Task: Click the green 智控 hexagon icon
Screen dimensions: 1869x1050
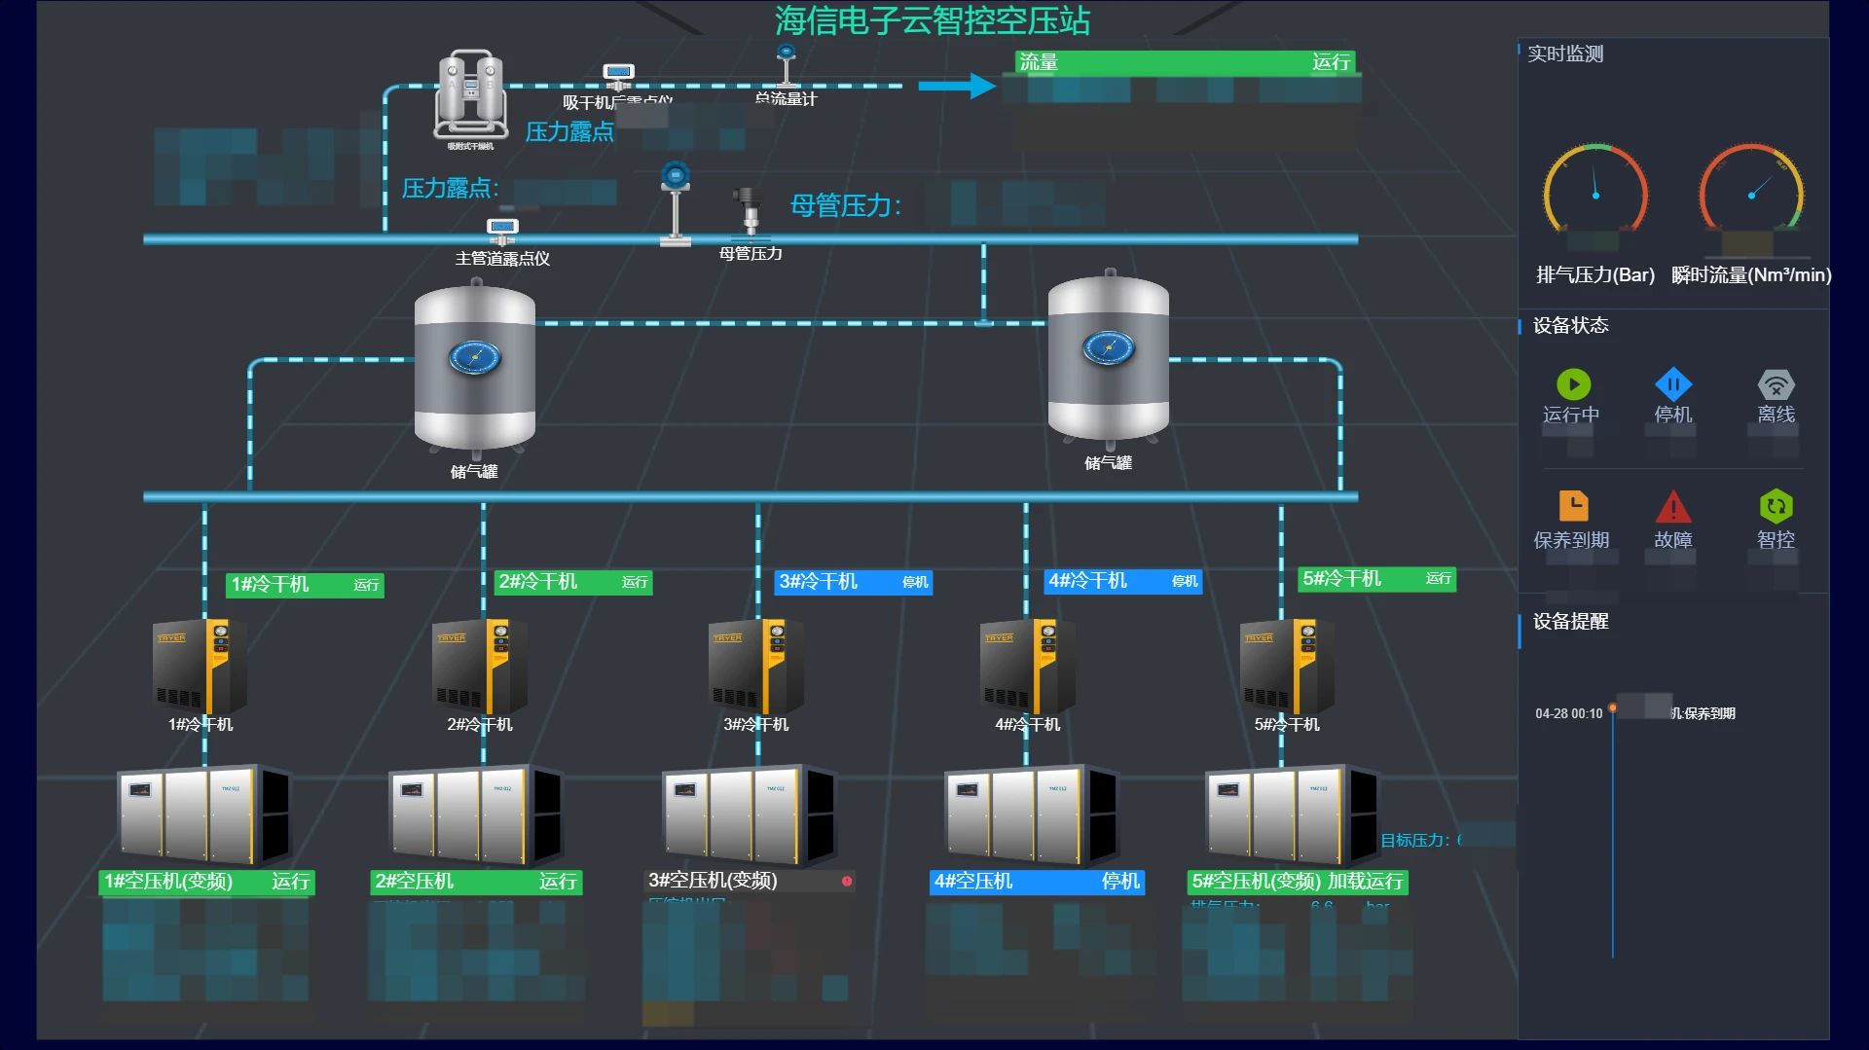Action: (x=1776, y=506)
